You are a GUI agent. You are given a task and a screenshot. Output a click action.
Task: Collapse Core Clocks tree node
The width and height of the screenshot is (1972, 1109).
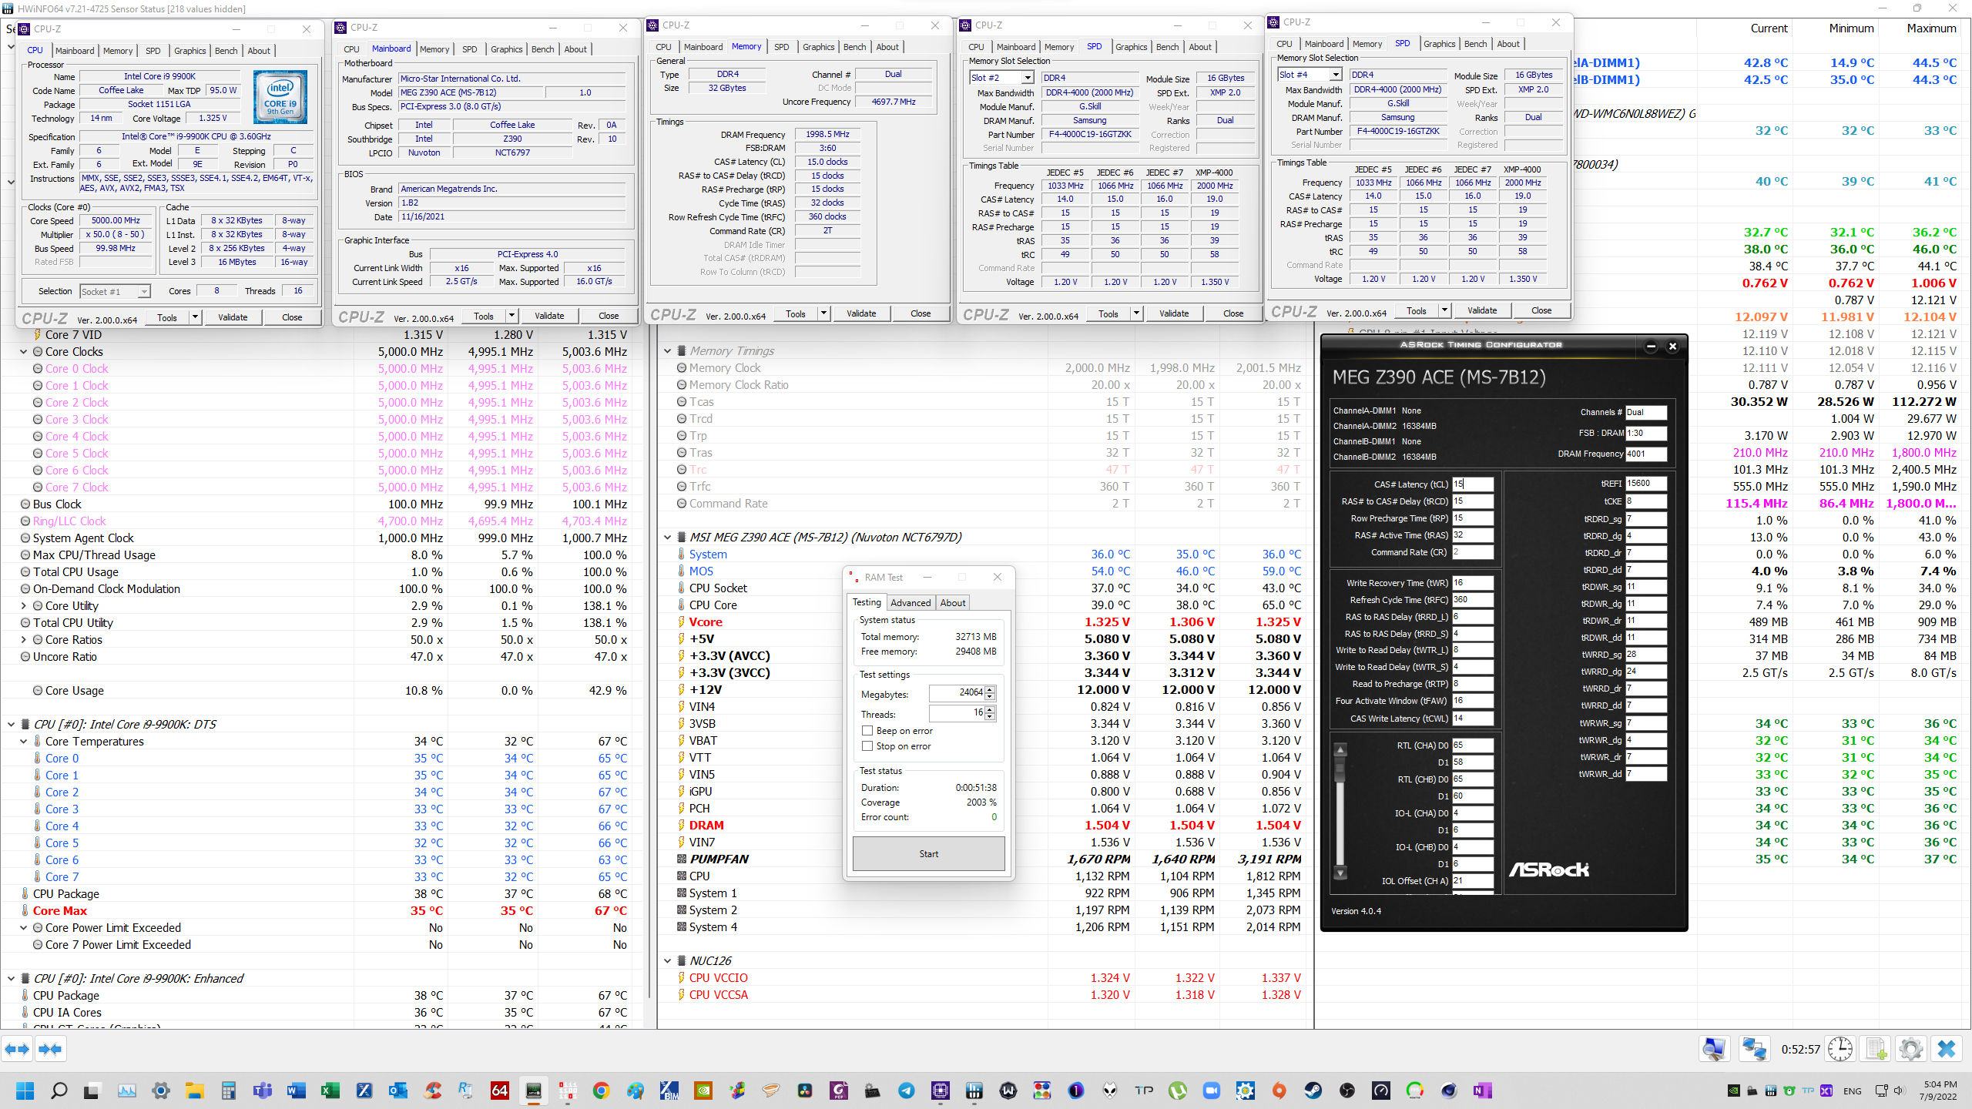[x=23, y=352]
